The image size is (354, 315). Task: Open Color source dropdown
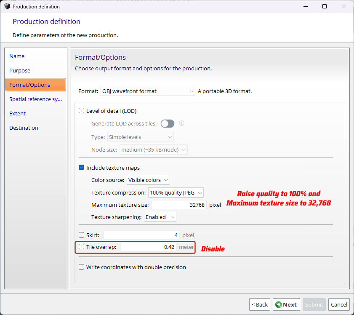pyautogui.click(x=148, y=180)
